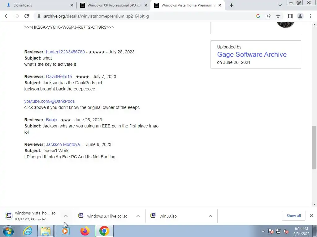Open the tab search dropdown arrow
This screenshot has height=237, width=317.
[x=280, y=5]
